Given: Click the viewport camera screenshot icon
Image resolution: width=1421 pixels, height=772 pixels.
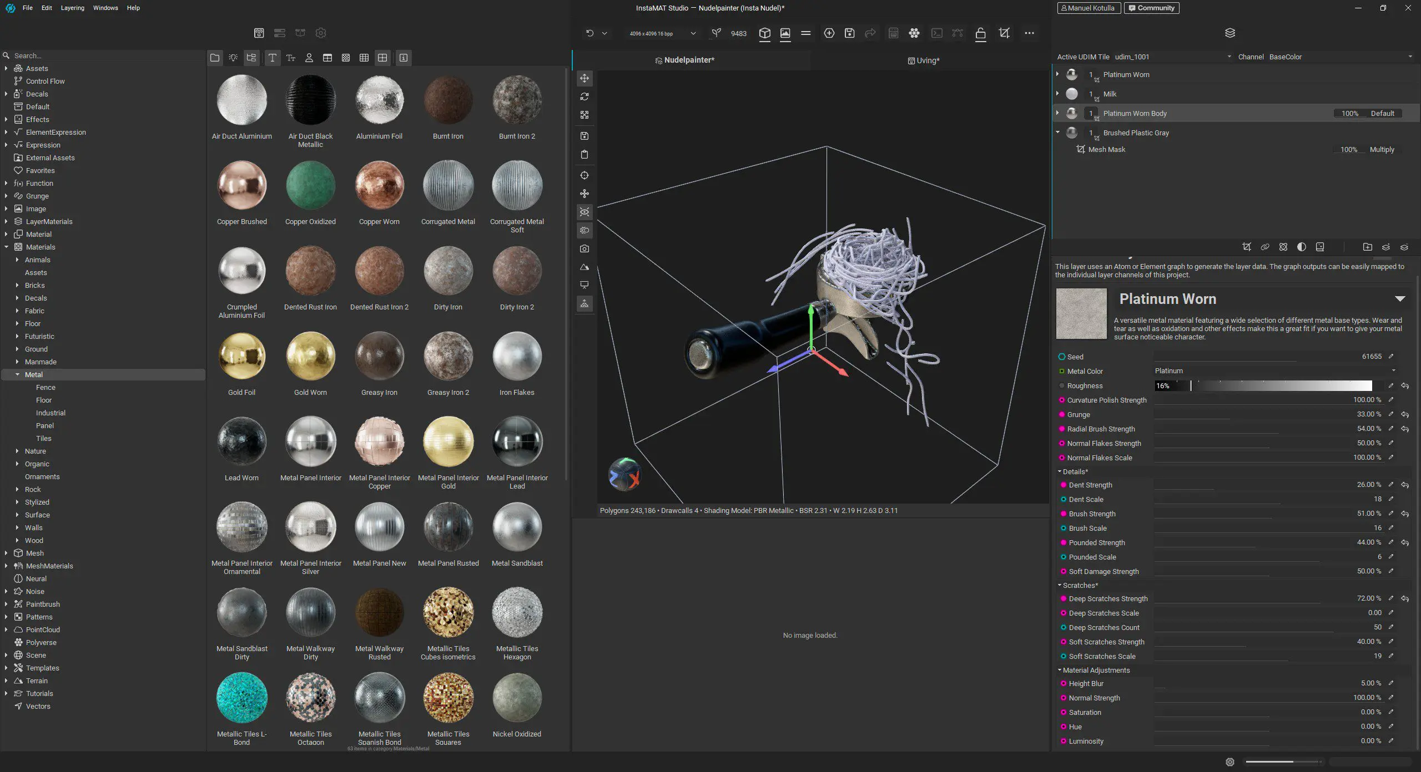Looking at the screenshot, I should (x=584, y=249).
